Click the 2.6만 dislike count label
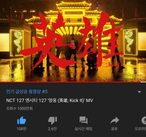 pyautogui.click(x=52, y=129)
